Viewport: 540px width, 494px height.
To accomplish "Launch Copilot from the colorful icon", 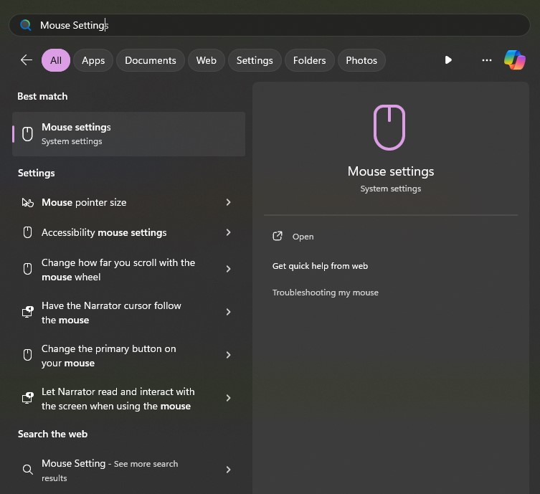I will click(x=514, y=60).
